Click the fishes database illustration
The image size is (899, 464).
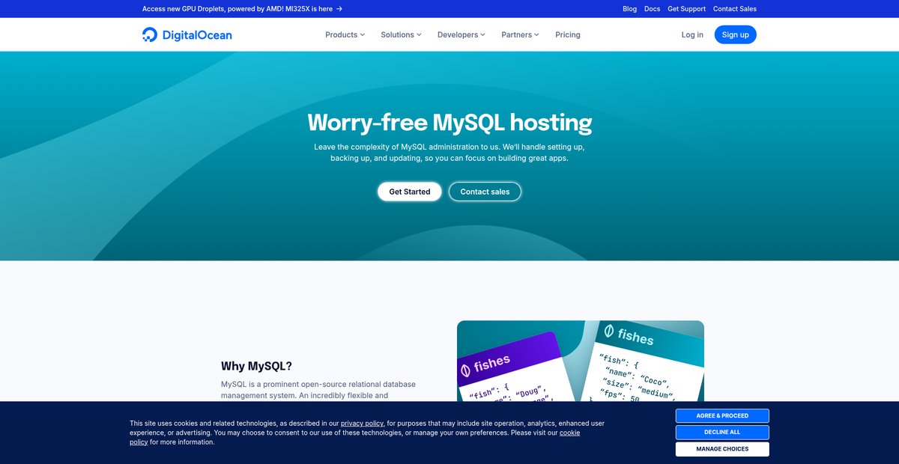coord(581,362)
